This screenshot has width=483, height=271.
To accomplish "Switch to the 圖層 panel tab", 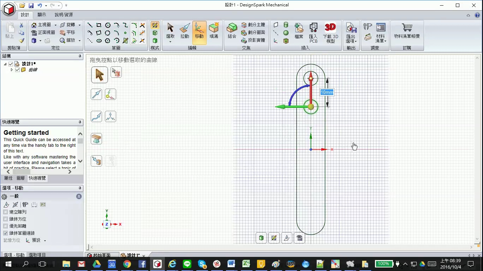I will tap(21, 178).
